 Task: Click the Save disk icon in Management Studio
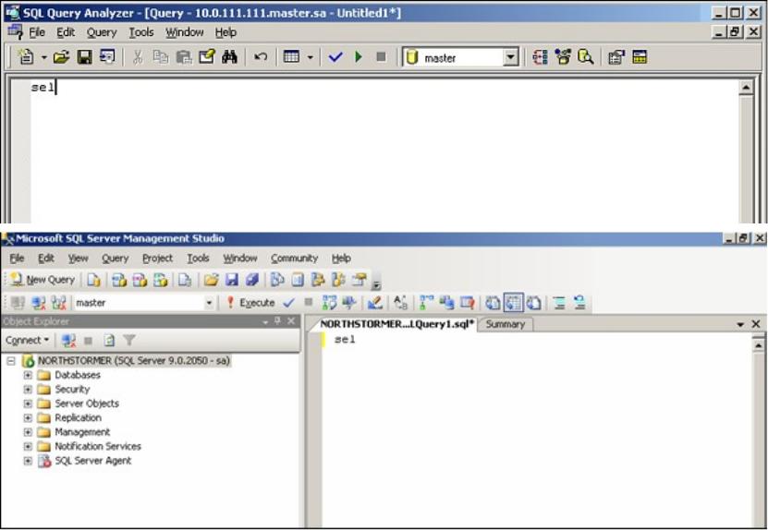pyautogui.click(x=232, y=280)
